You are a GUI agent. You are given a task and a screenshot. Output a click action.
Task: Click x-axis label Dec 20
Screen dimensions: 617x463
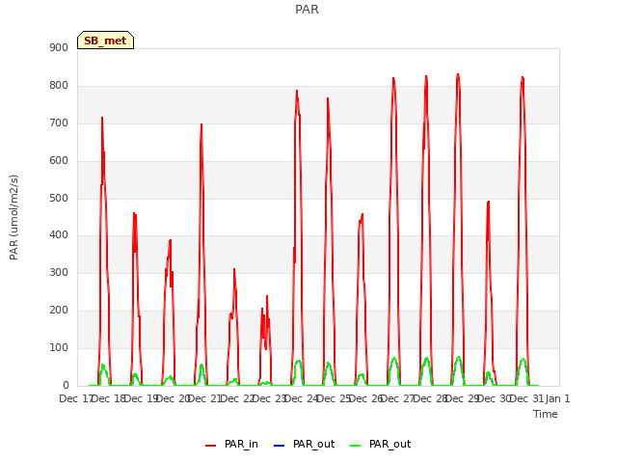click(173, 398)
